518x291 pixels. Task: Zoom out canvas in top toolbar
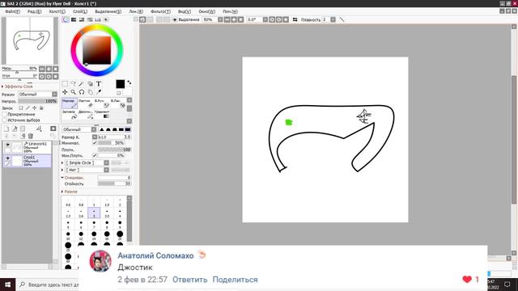pyautogui.click(x=227, y=19)
